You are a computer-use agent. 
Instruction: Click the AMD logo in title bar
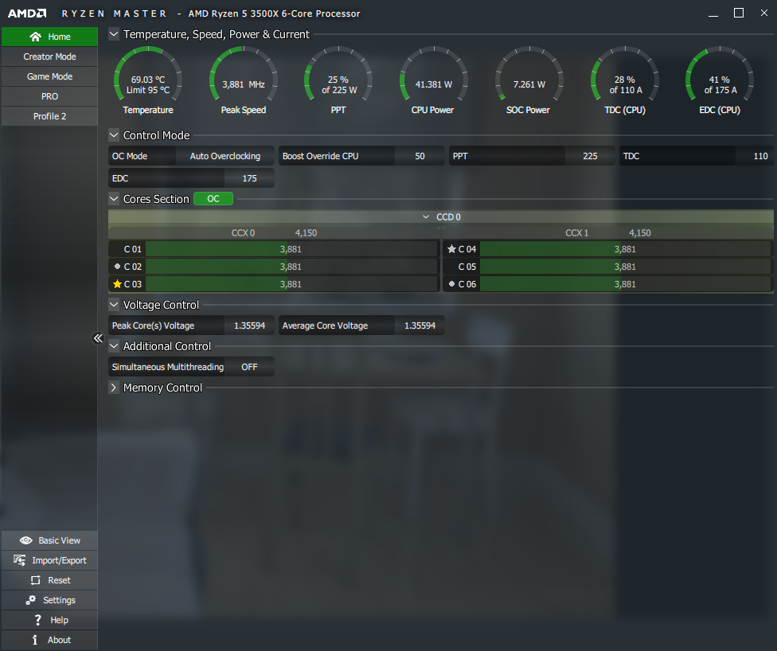tap(27, 14)
